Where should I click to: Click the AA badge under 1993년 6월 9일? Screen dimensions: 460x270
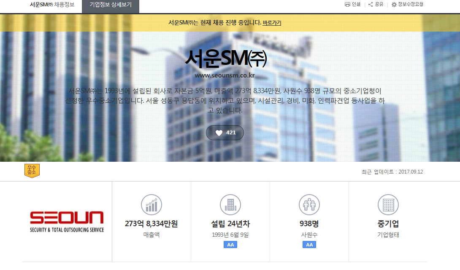click(x=230, y=245)
